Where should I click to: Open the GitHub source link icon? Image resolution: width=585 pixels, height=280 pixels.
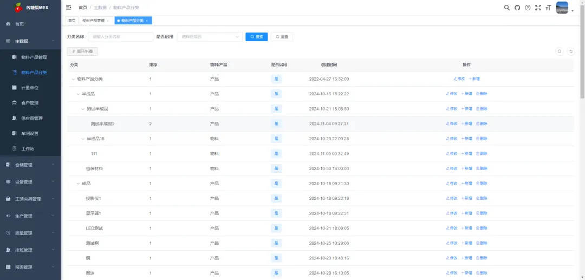click(x=517, y=8)
